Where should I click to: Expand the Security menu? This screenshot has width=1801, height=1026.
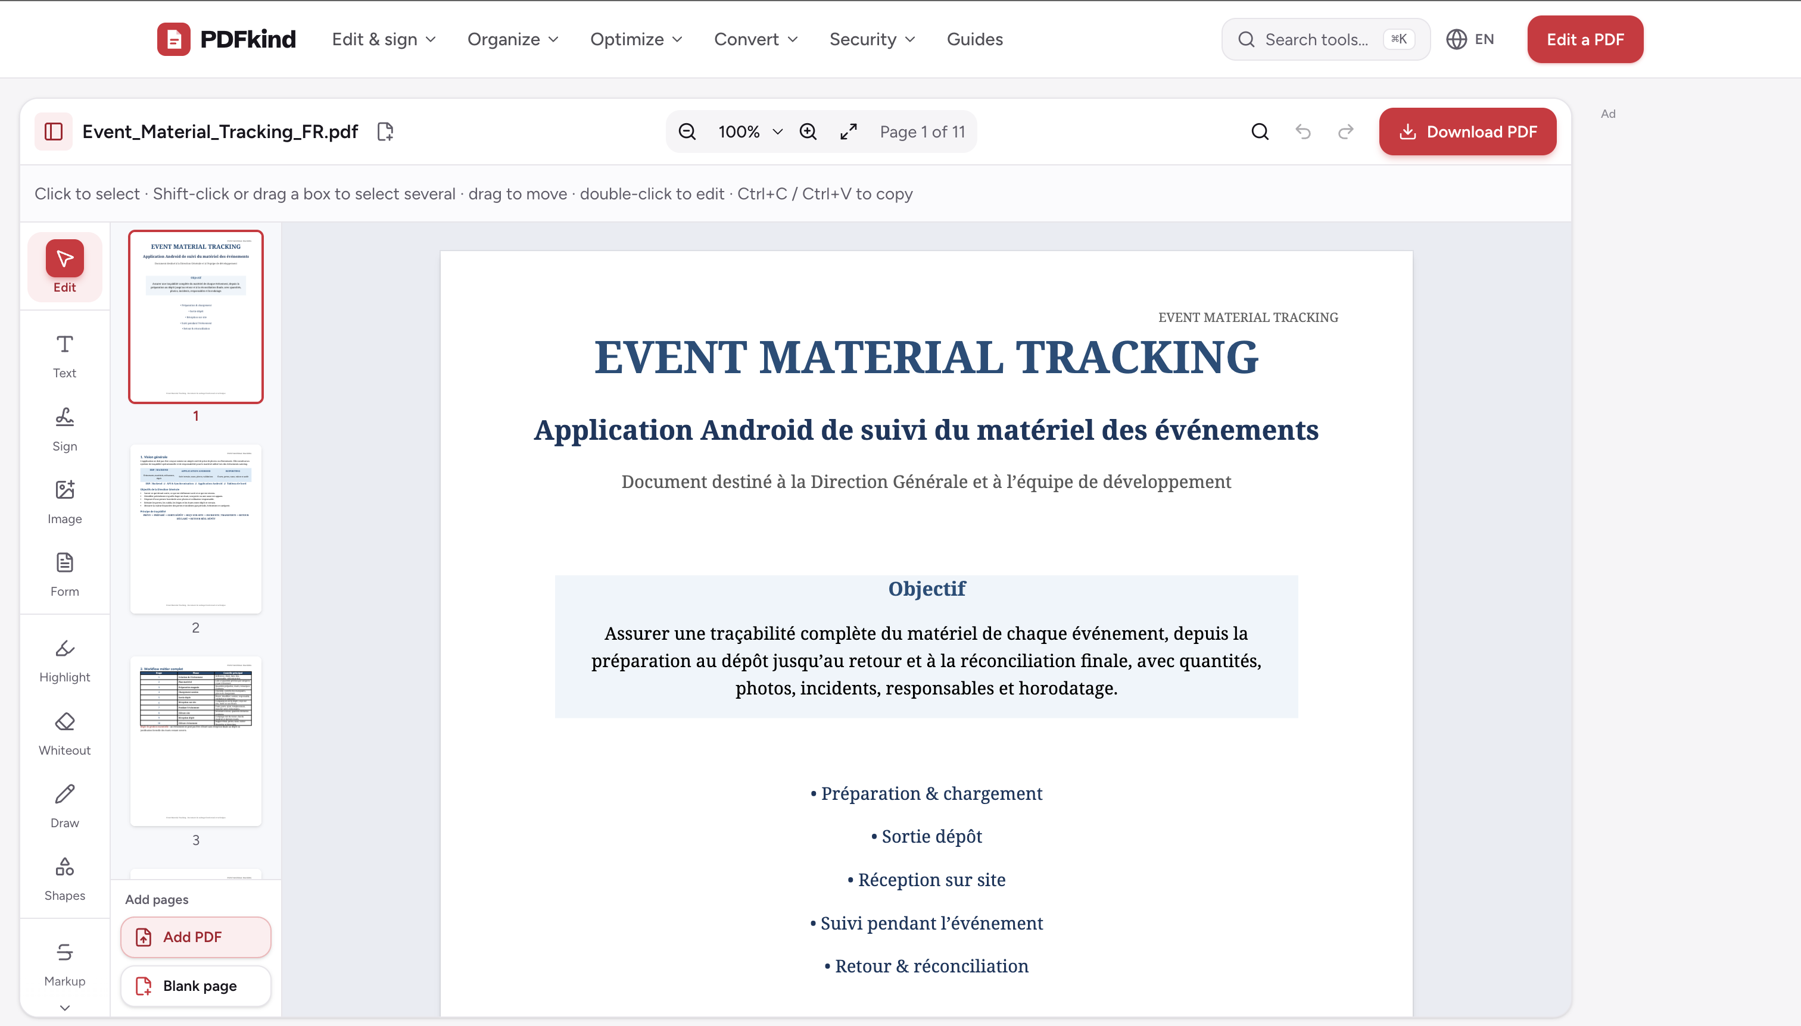tap(873, 39)
